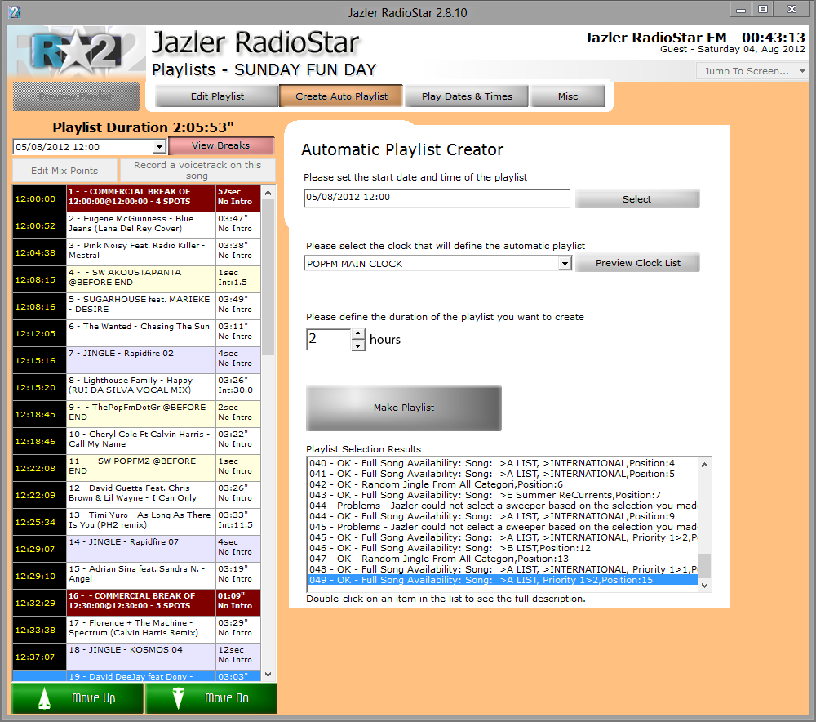This screenshot has width=816, height=722.
Task: Increase hours with the up spinner arrow
Action: pos(358,334)
